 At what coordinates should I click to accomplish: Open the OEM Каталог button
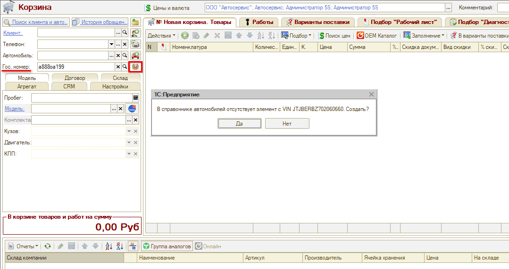point(376,36)
